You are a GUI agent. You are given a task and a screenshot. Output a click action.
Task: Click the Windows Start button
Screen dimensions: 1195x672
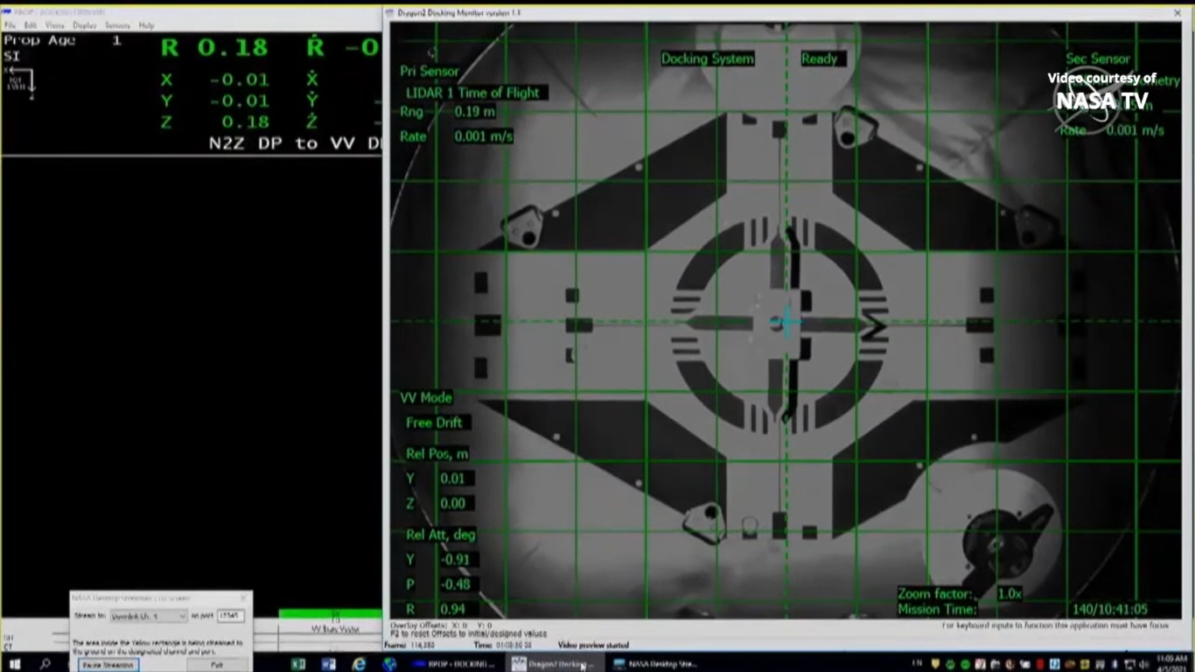point(15,664)
